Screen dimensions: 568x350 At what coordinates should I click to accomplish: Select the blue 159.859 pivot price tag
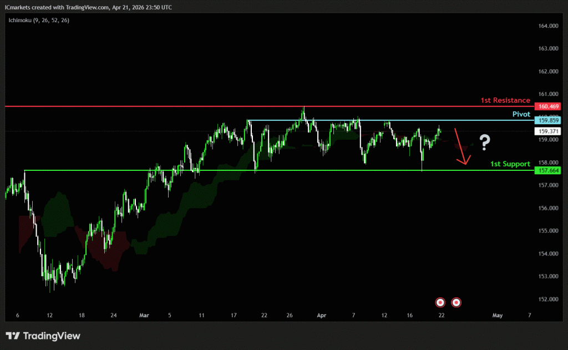pyautogui.click(x=547, y=120)
